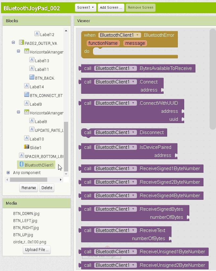The width and height of the screenshot is (216, 271).
Task: Click the SPACER_BOTTOM_LBL label icon
Action: pos(22,156)
